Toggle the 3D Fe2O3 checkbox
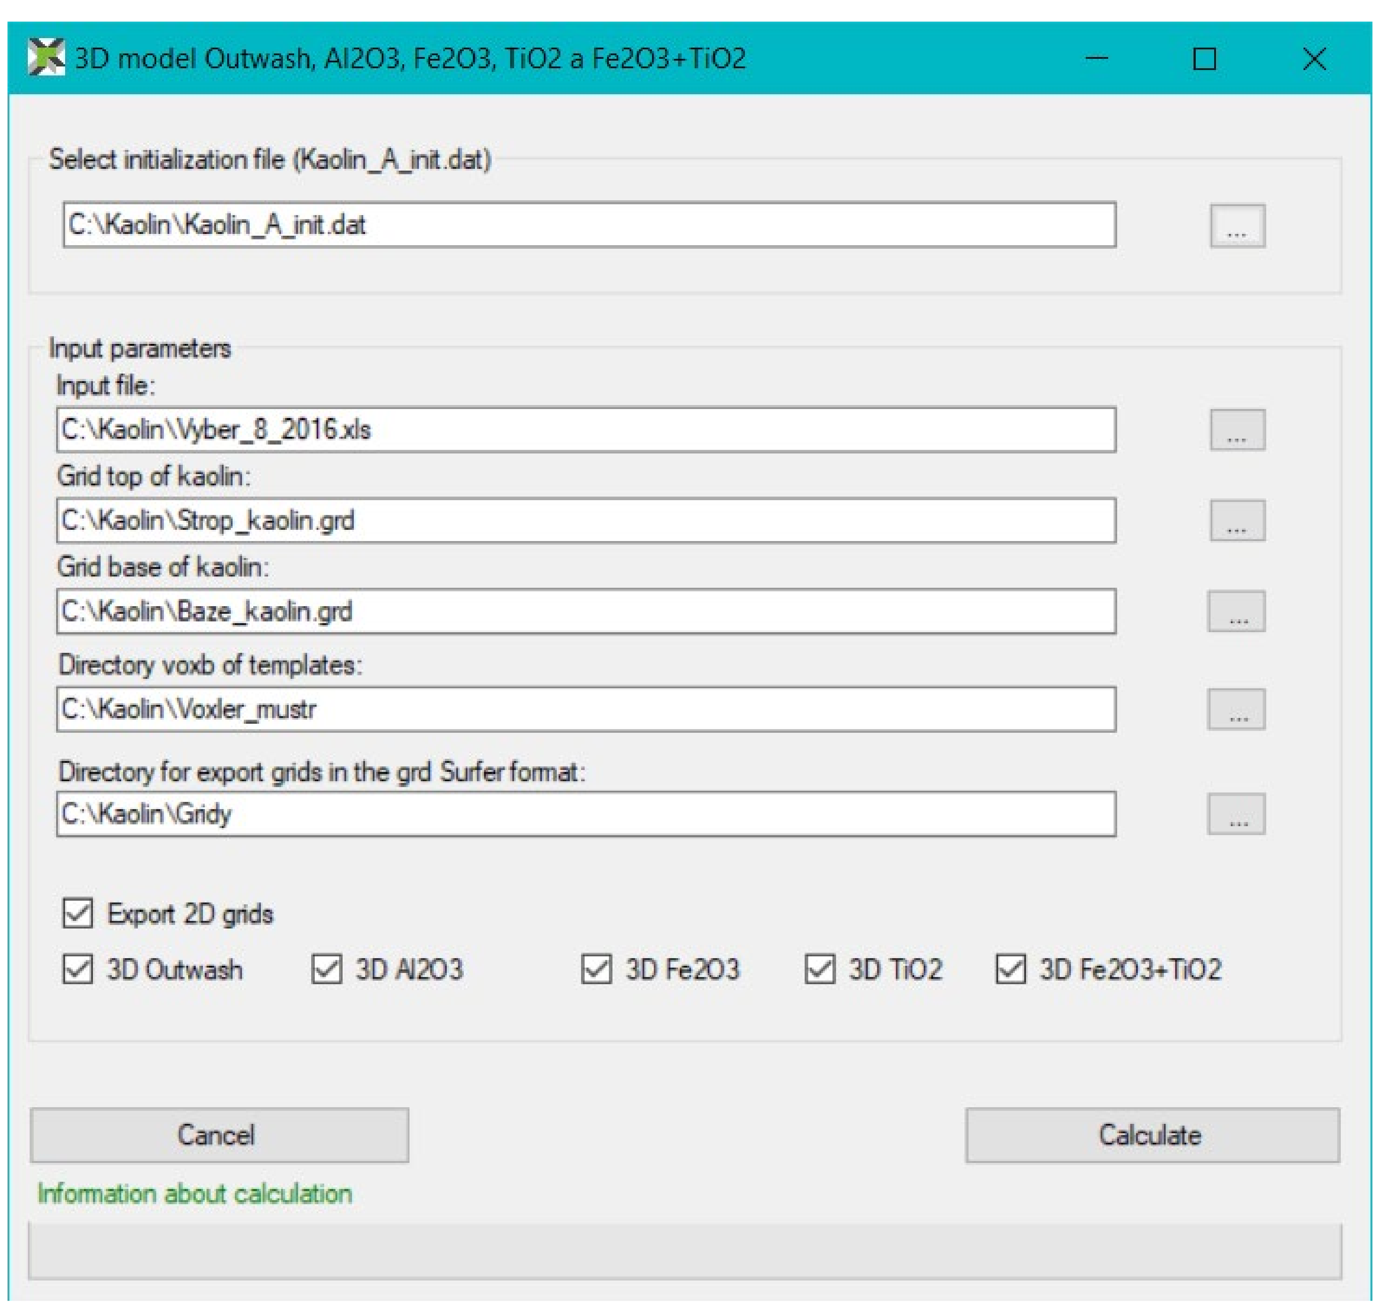Screen dimensions: 1383x1316 pos(596,969)
